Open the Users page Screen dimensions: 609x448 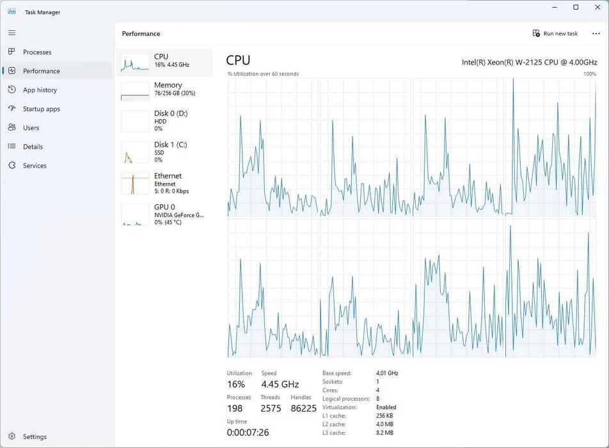click(58, 128)
